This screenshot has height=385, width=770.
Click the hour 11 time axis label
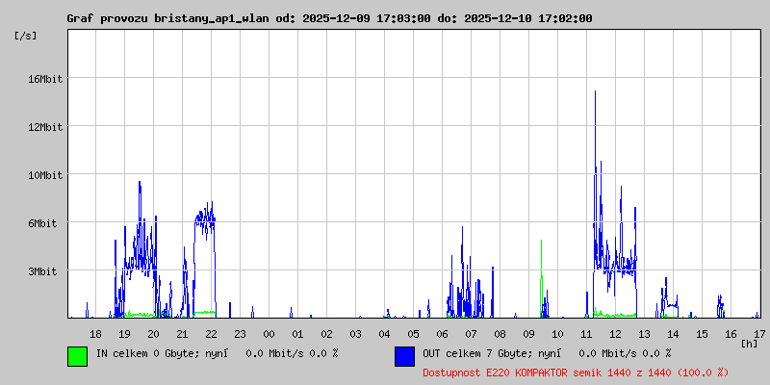click(x=586, y=334)
